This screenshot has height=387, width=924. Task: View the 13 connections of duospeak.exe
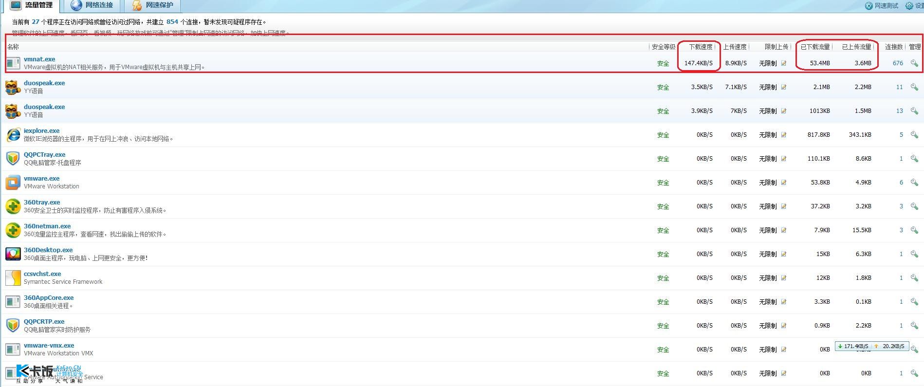(899, 111)
